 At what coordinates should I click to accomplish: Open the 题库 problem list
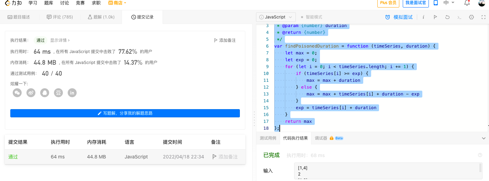[48, 3]
